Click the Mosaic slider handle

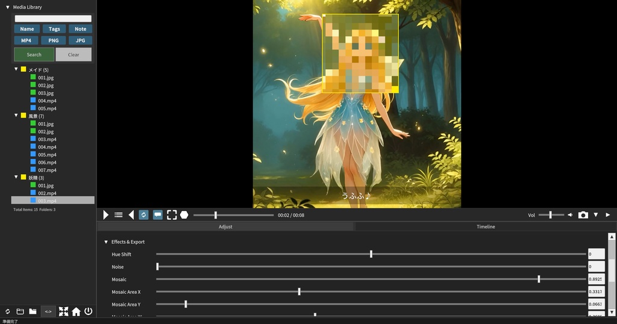[x=539, y=279]
